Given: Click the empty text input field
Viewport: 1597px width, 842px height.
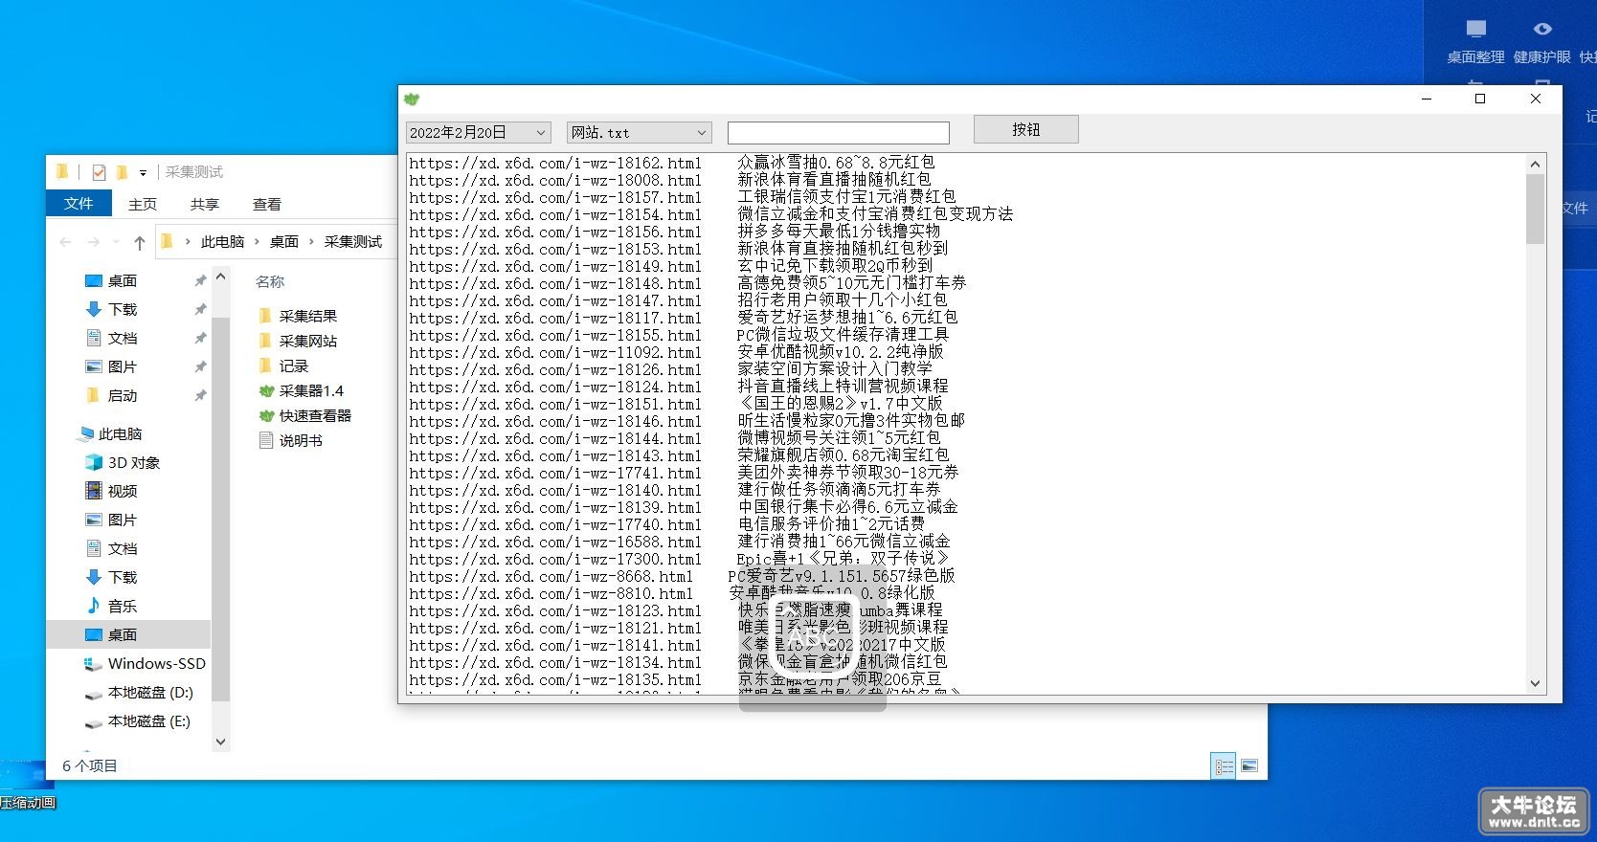Looking at the screenshot, I should pos(838,133).
